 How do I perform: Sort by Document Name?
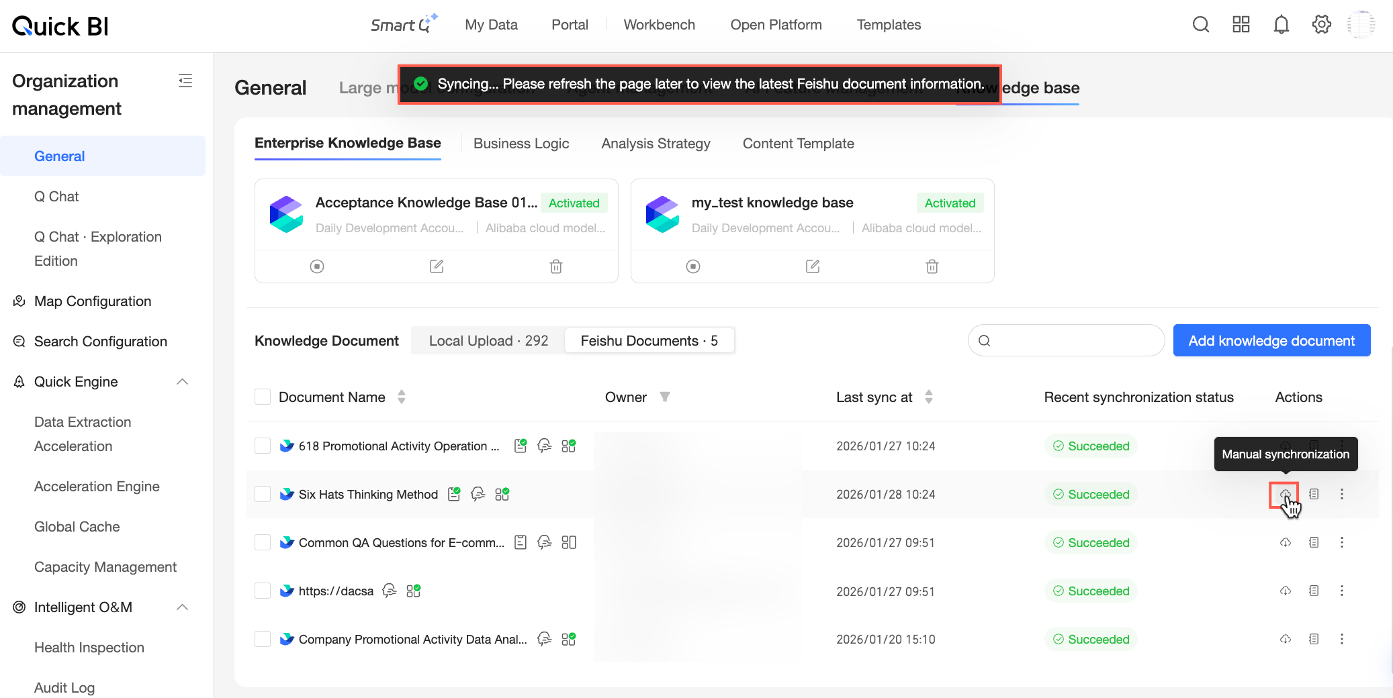402,397
